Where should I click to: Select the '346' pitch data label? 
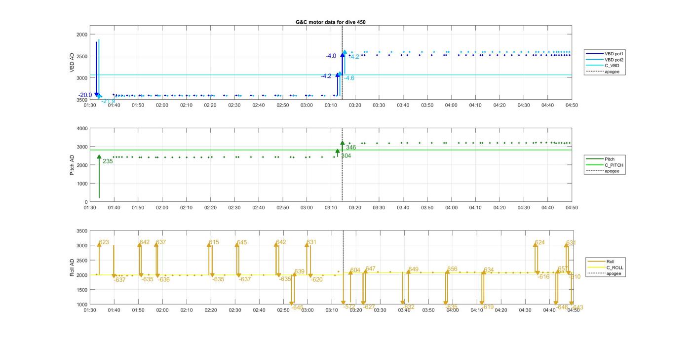pyautogui.click(x=351, y=148)
